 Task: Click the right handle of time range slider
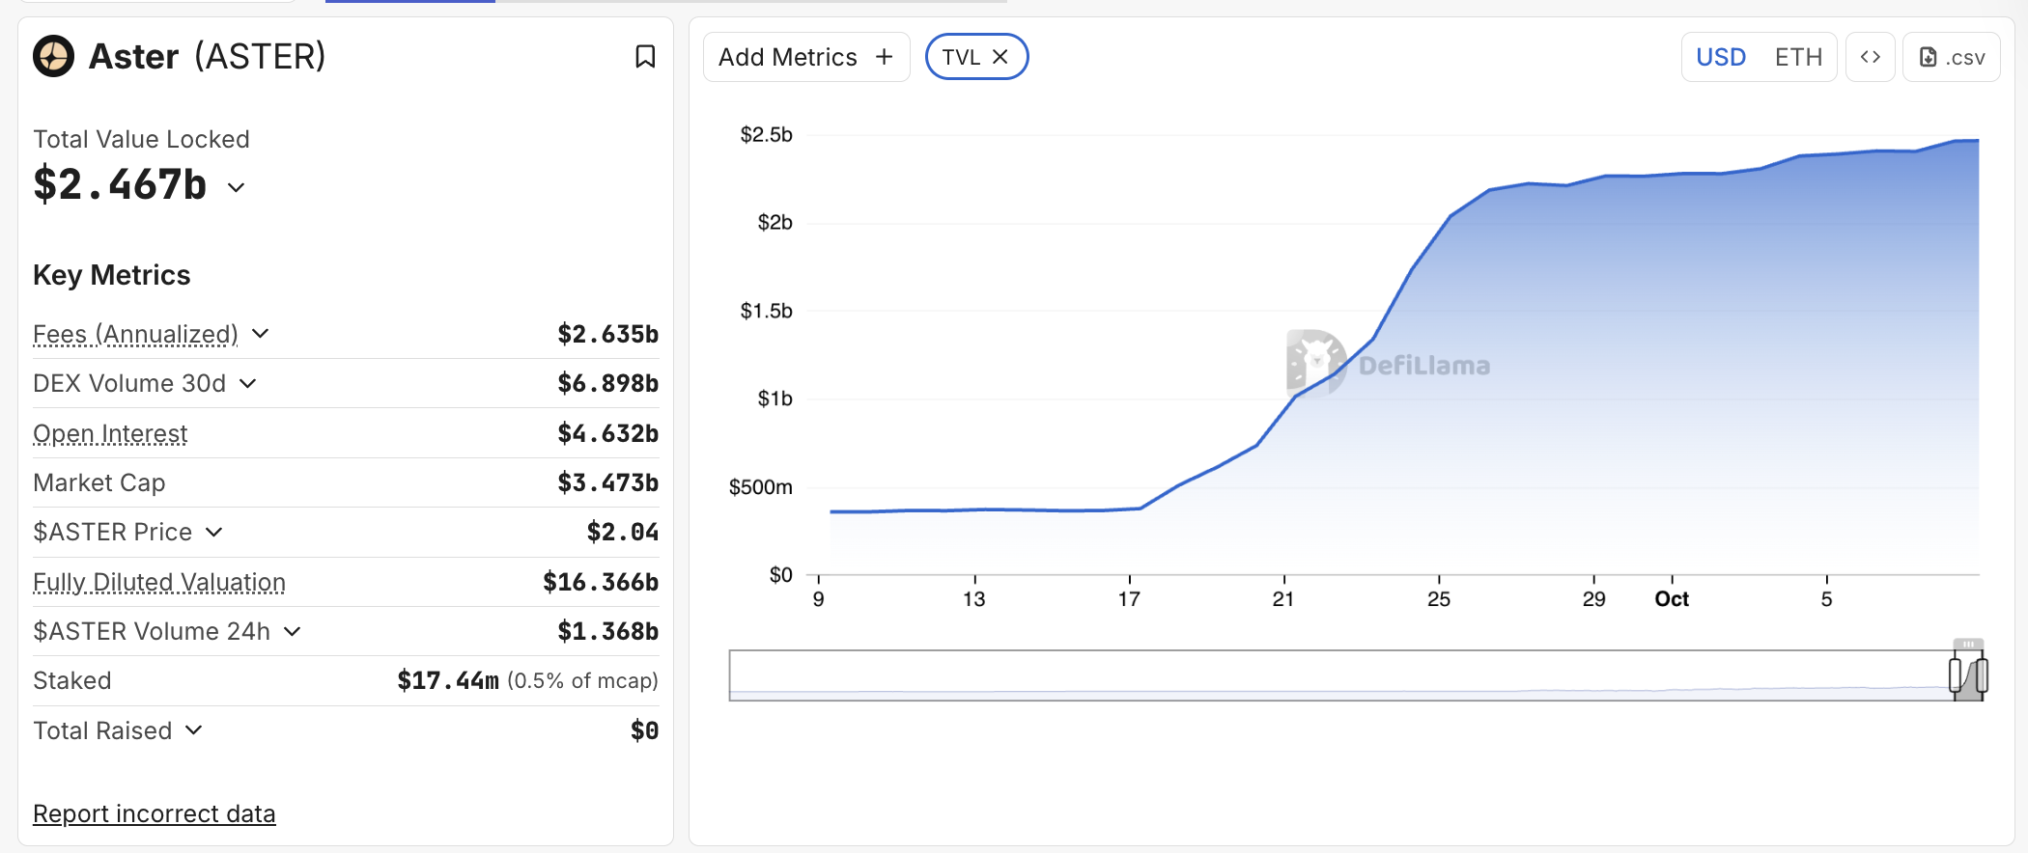tap(1982, 674)
